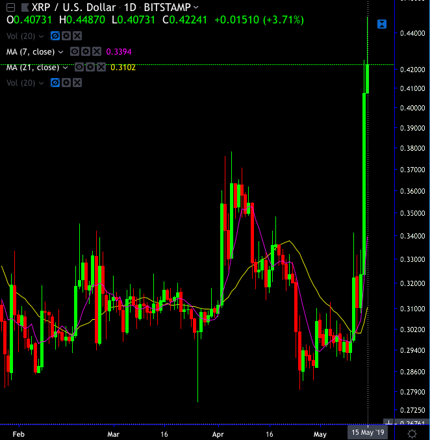430x440 pixels.
Task: Expand the MA (7, close) chevron
Action: pyautogui.click(x=60, y=52)
